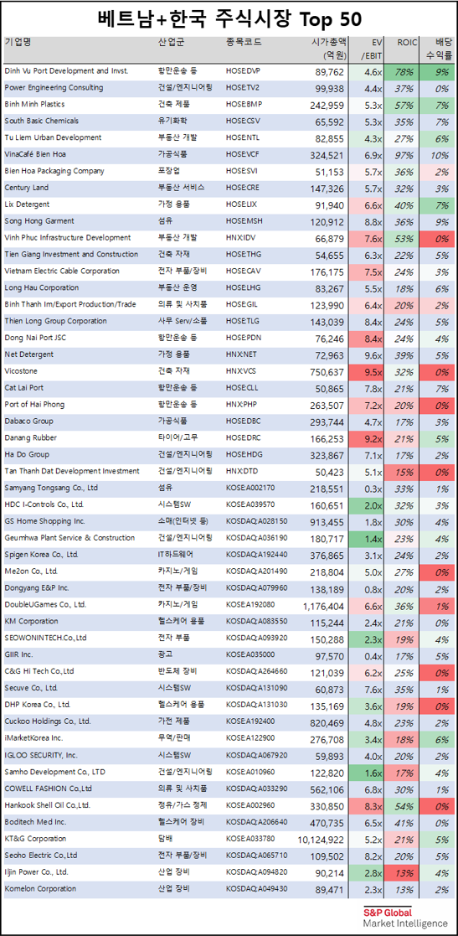Click Secuve Co., Ltd. company name
Image resolution: width=458 pixels, height=936 pixels.
(31, 688)
